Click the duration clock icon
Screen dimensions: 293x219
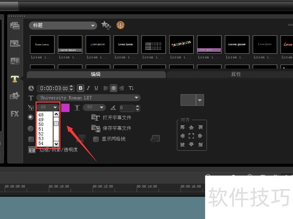[31, 88]
